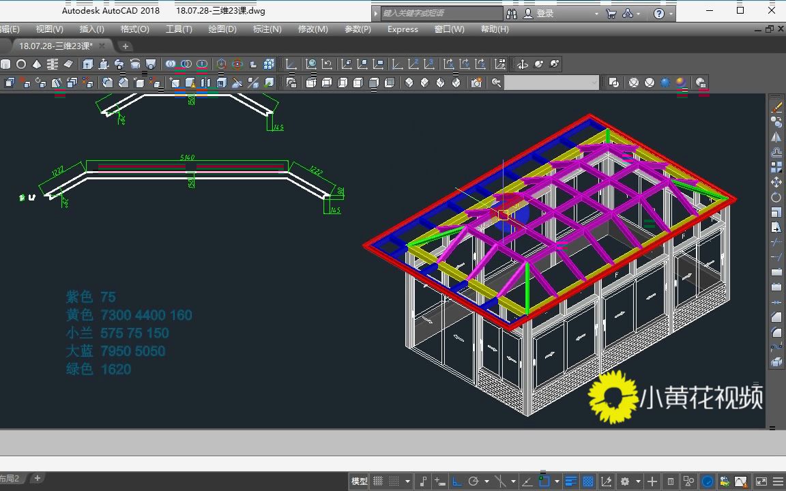
Task: Add a new layout tab
Action: coord(37,478)
